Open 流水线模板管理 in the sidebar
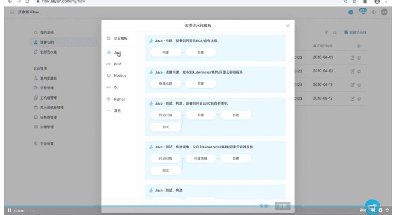This screenshot has height=215, width=394. 49,107
